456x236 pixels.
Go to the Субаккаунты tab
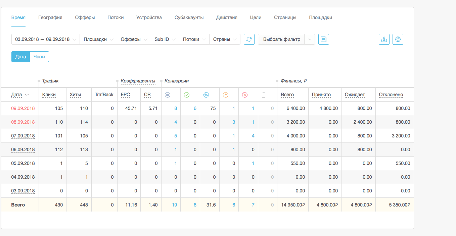189,17
